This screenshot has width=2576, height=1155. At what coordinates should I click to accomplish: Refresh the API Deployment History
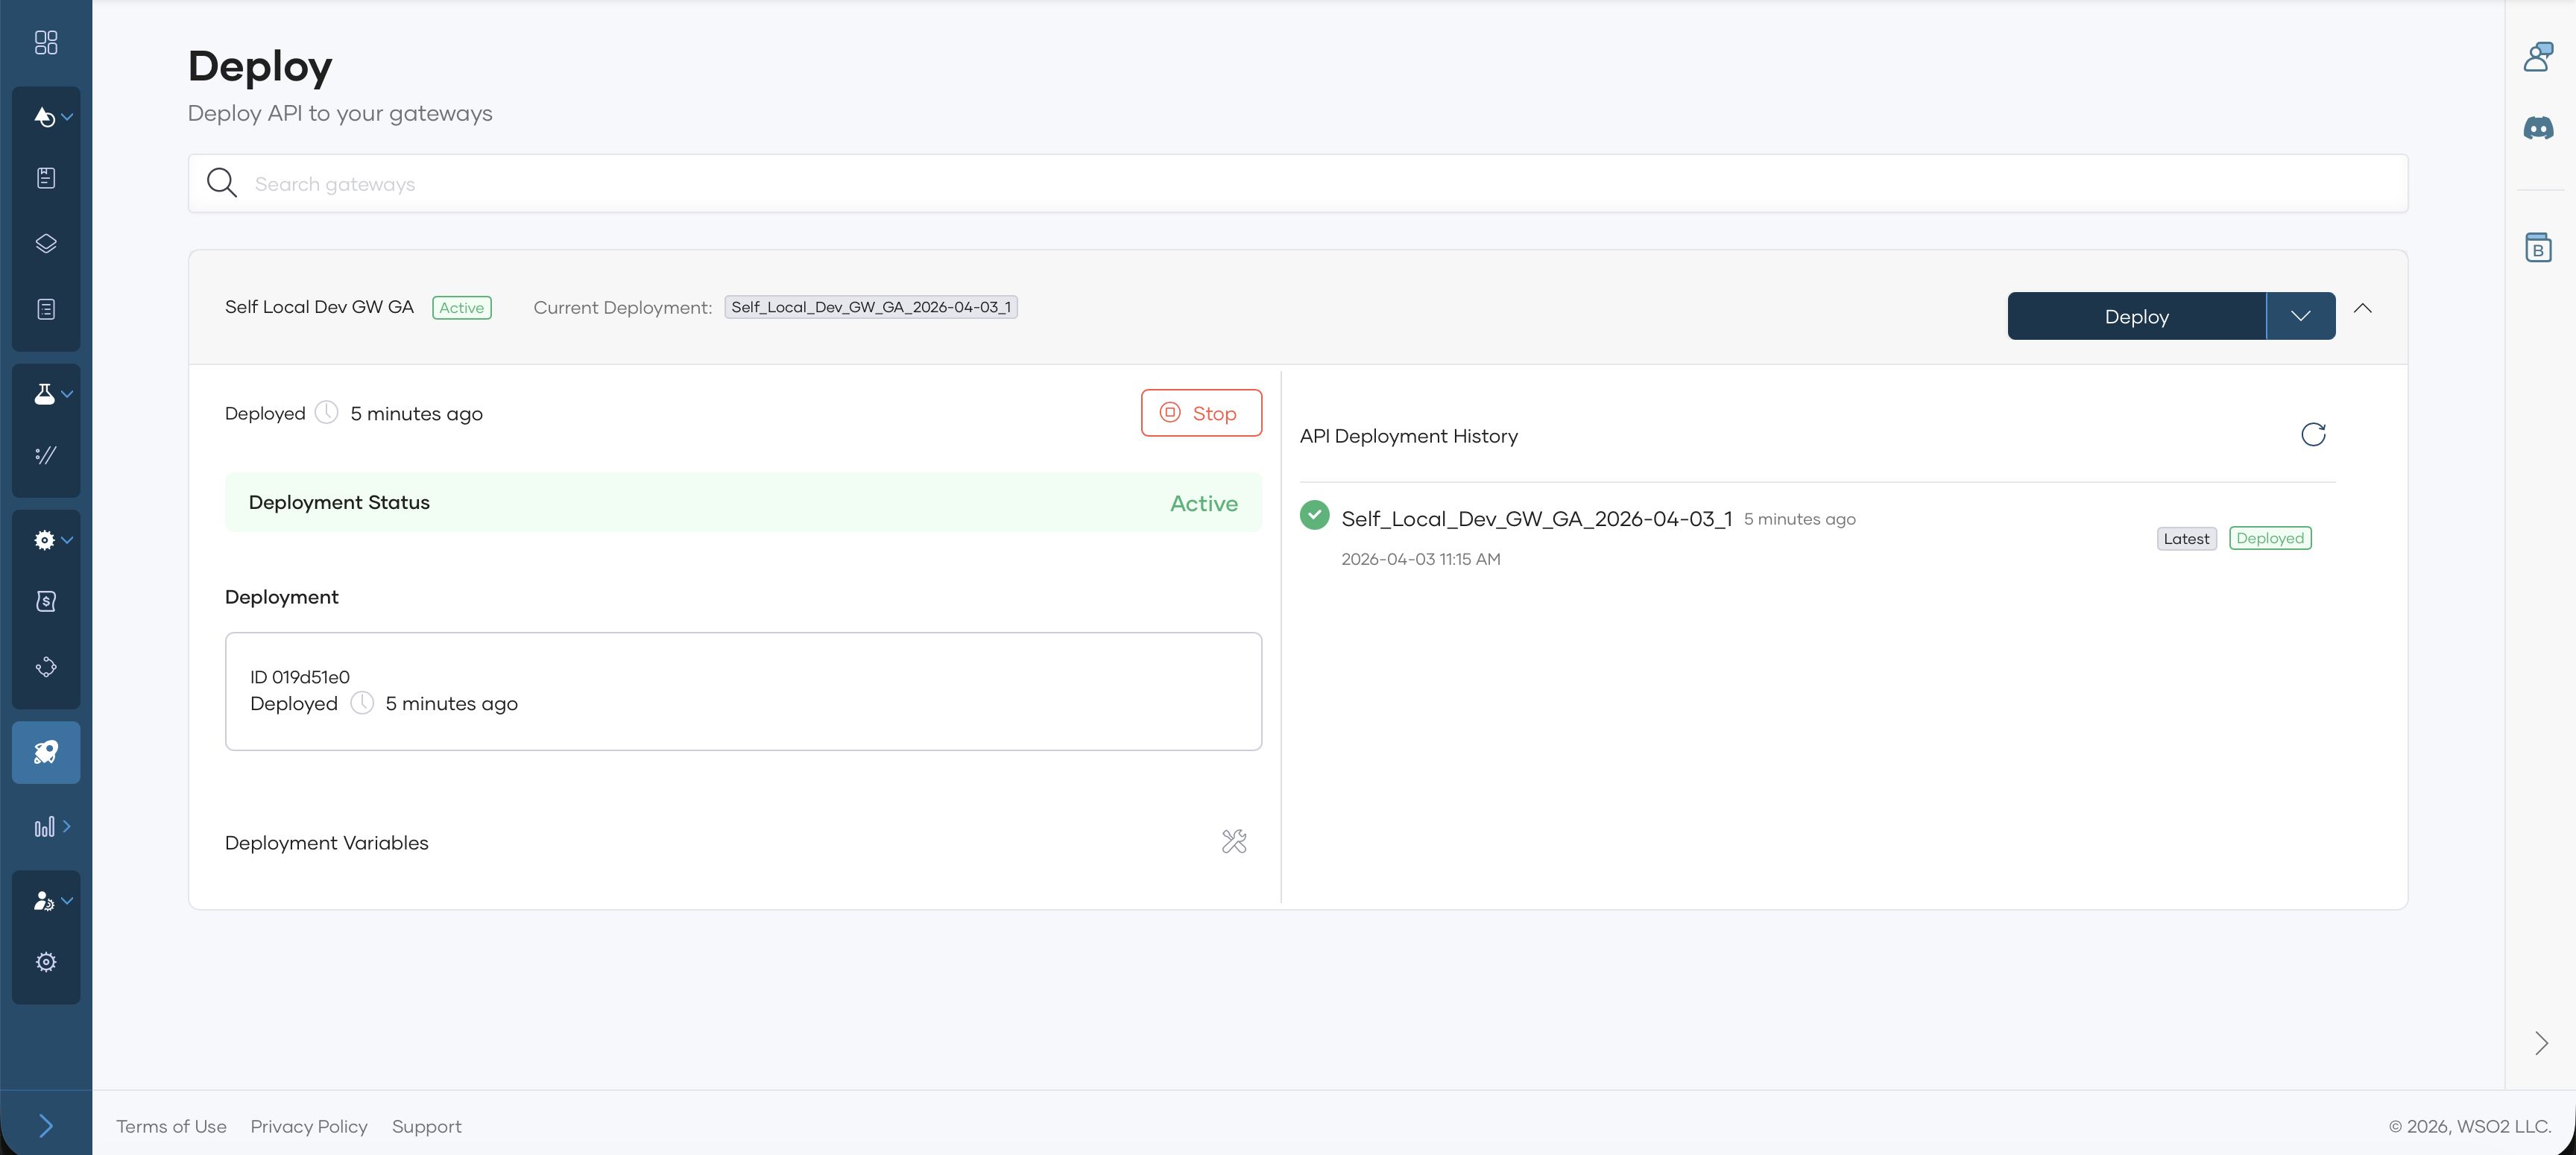tap(2313, 434)
